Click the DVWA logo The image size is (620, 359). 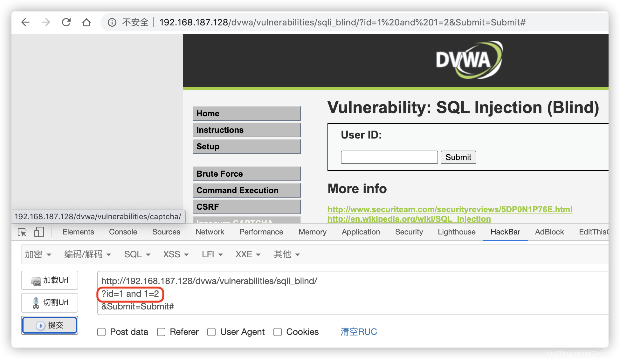(x=469, y=60)
